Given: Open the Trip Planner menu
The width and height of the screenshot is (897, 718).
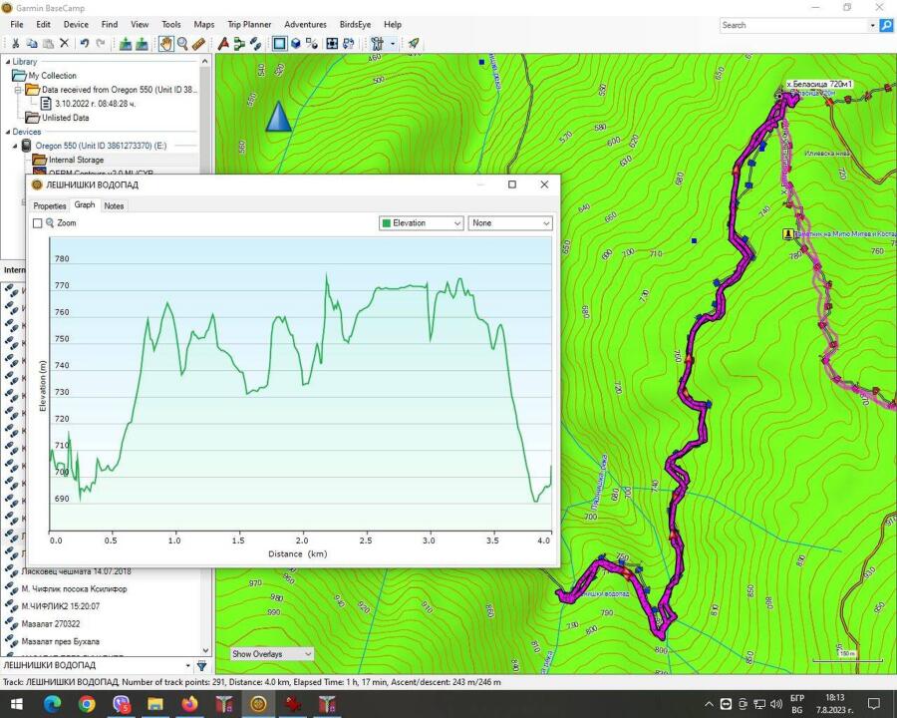Looking at the screenshot, I should pos(249,25).
